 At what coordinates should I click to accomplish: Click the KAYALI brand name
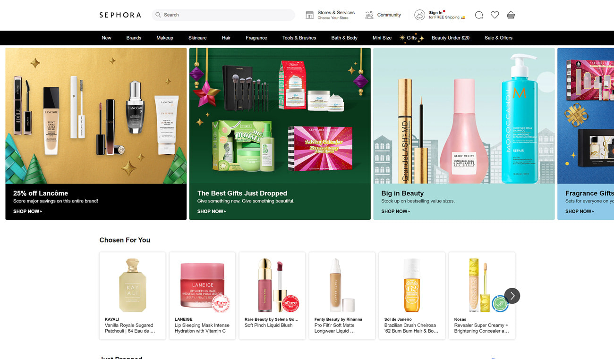(x=112, y=319)
